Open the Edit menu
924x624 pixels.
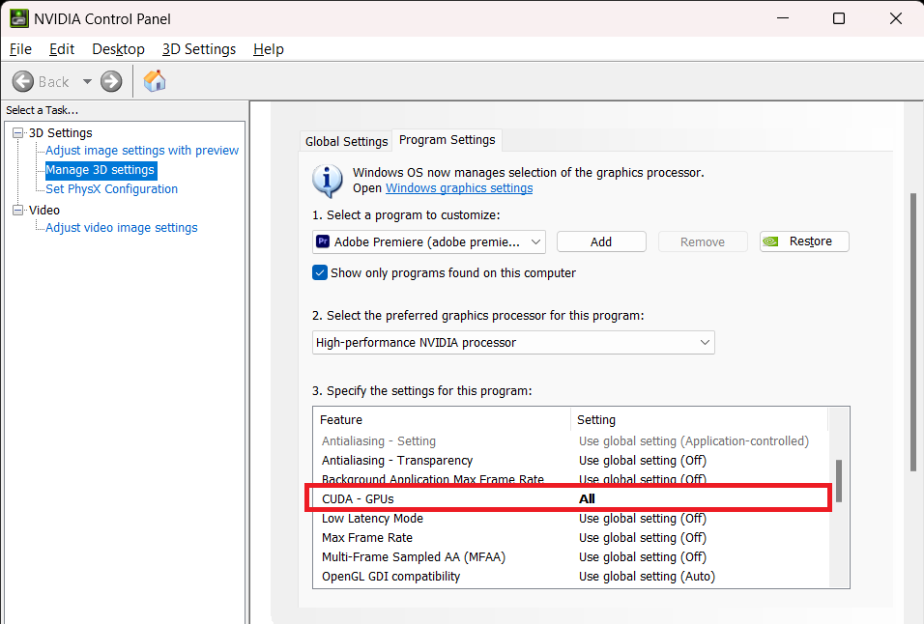tap(62, 49)
